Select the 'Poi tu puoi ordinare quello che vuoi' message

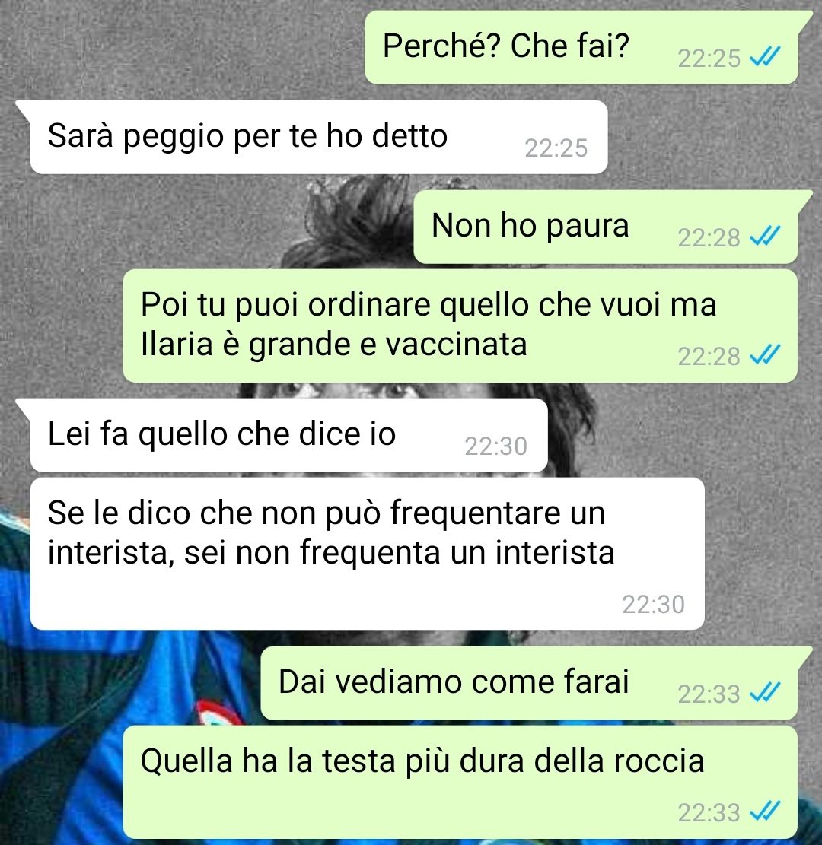(460, 326)
